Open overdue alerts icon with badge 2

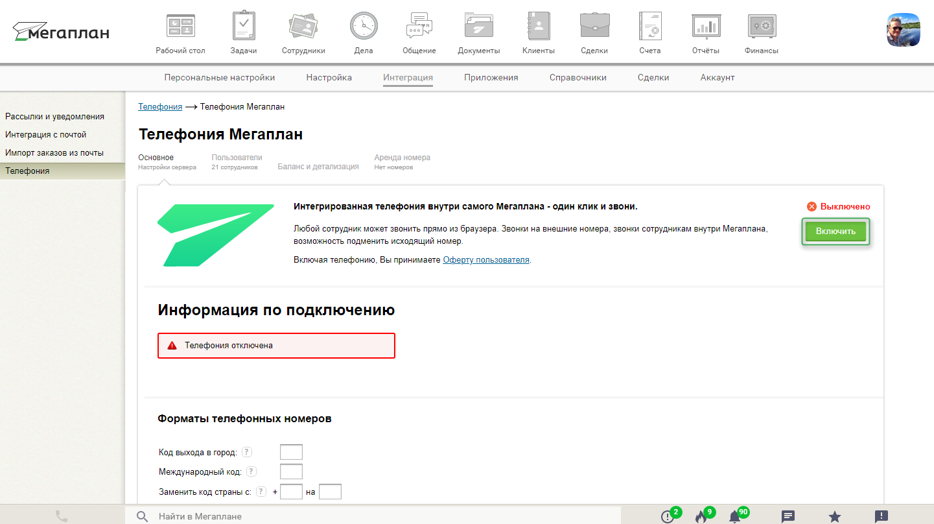[x=668, y=516]
